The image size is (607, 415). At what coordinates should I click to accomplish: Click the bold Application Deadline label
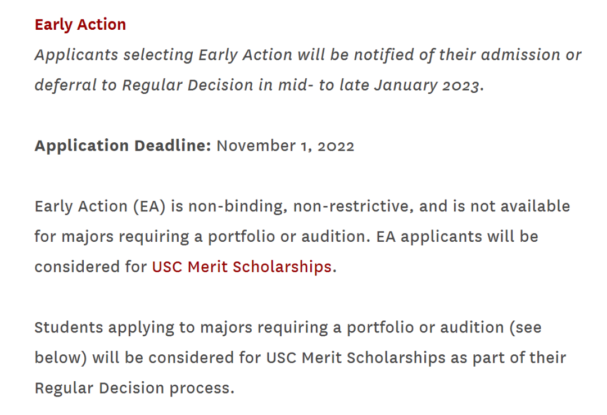(x=122, y=146)
